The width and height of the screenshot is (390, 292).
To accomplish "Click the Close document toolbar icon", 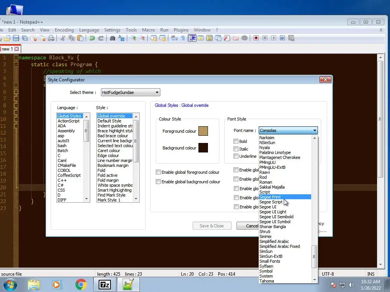I will pyautogui.click(x=34, y=38).
